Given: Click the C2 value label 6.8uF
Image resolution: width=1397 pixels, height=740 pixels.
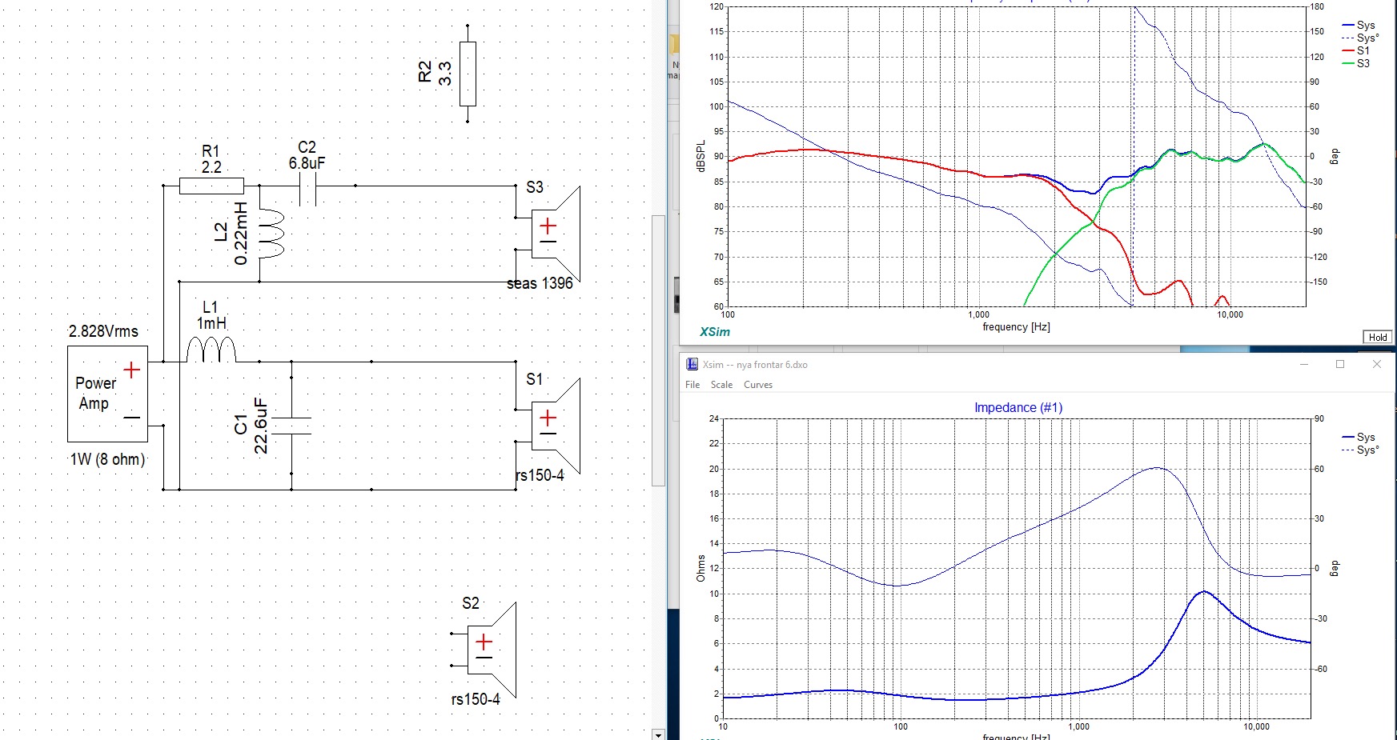Looking at the screenshot, I should tap(307, 163).
